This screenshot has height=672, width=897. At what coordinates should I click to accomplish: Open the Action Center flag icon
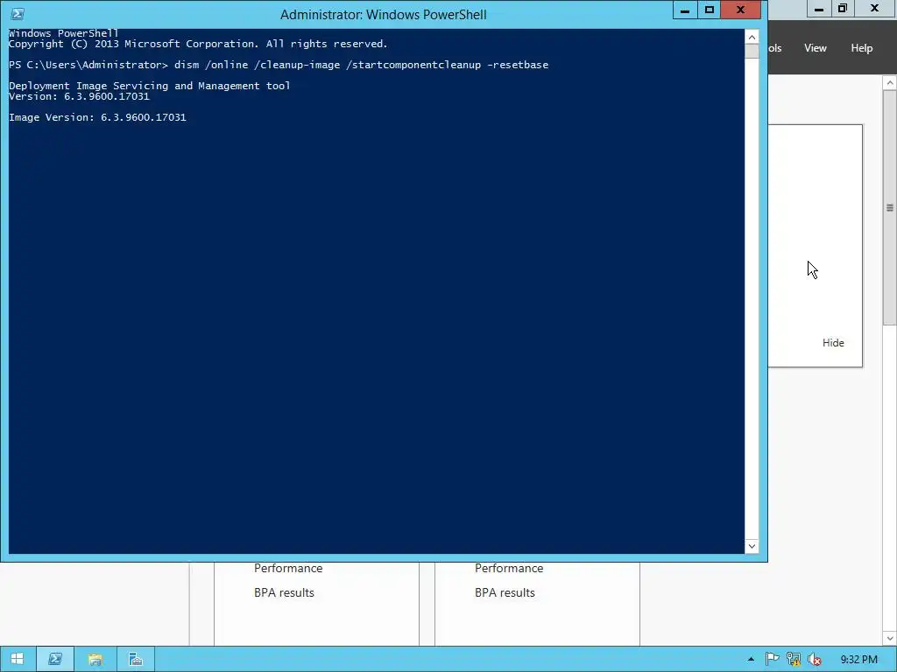pyautogui.click(x=773, y=660)
